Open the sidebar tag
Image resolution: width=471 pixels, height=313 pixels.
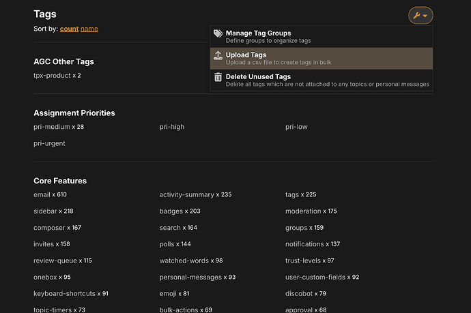point(45,211)
